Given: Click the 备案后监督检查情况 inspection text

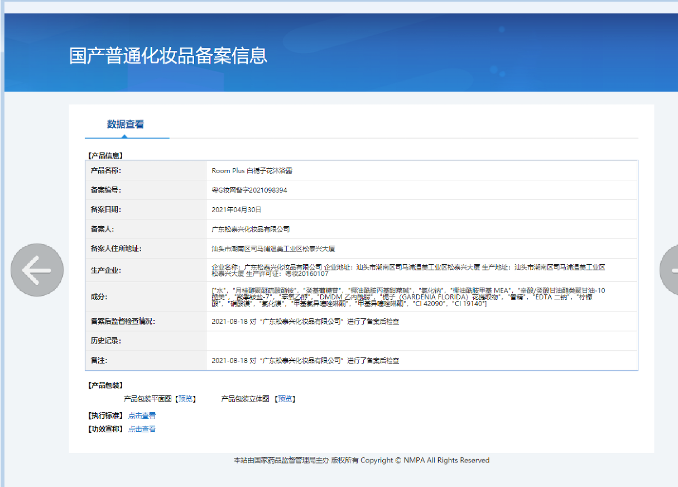Looking at the screenshot, I should pyautogui.click(x=305, y=322).
